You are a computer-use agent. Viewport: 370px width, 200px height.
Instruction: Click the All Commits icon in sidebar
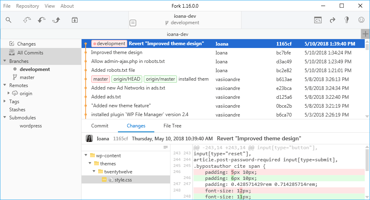pyautogui.click(x=12, y=52)
